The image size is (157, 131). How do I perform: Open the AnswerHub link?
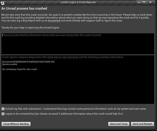54,21
